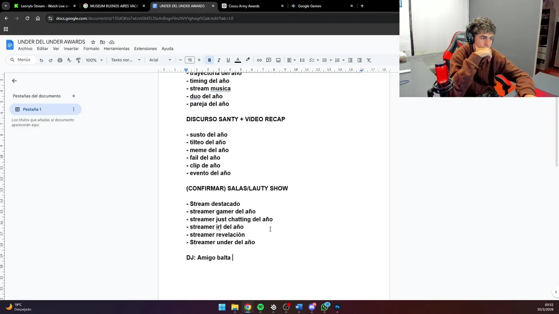Click the redo arrow in Docs toolbar
Viewport: 559px width, 314px height.
click(51, 60)
